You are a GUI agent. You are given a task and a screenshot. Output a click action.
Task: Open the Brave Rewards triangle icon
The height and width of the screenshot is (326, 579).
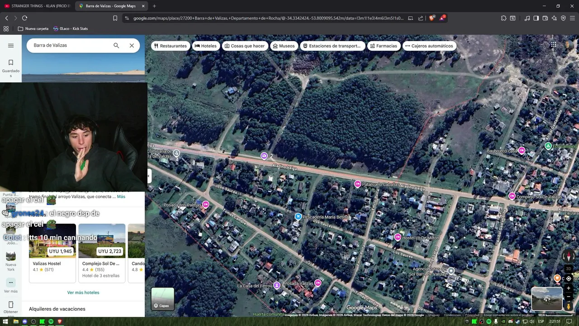[x=442, y=18]
